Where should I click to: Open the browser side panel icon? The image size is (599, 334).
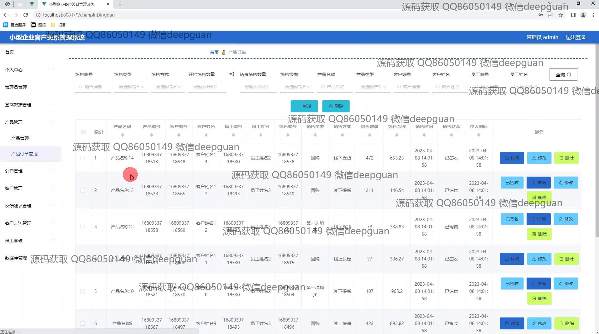pos(573,15)
